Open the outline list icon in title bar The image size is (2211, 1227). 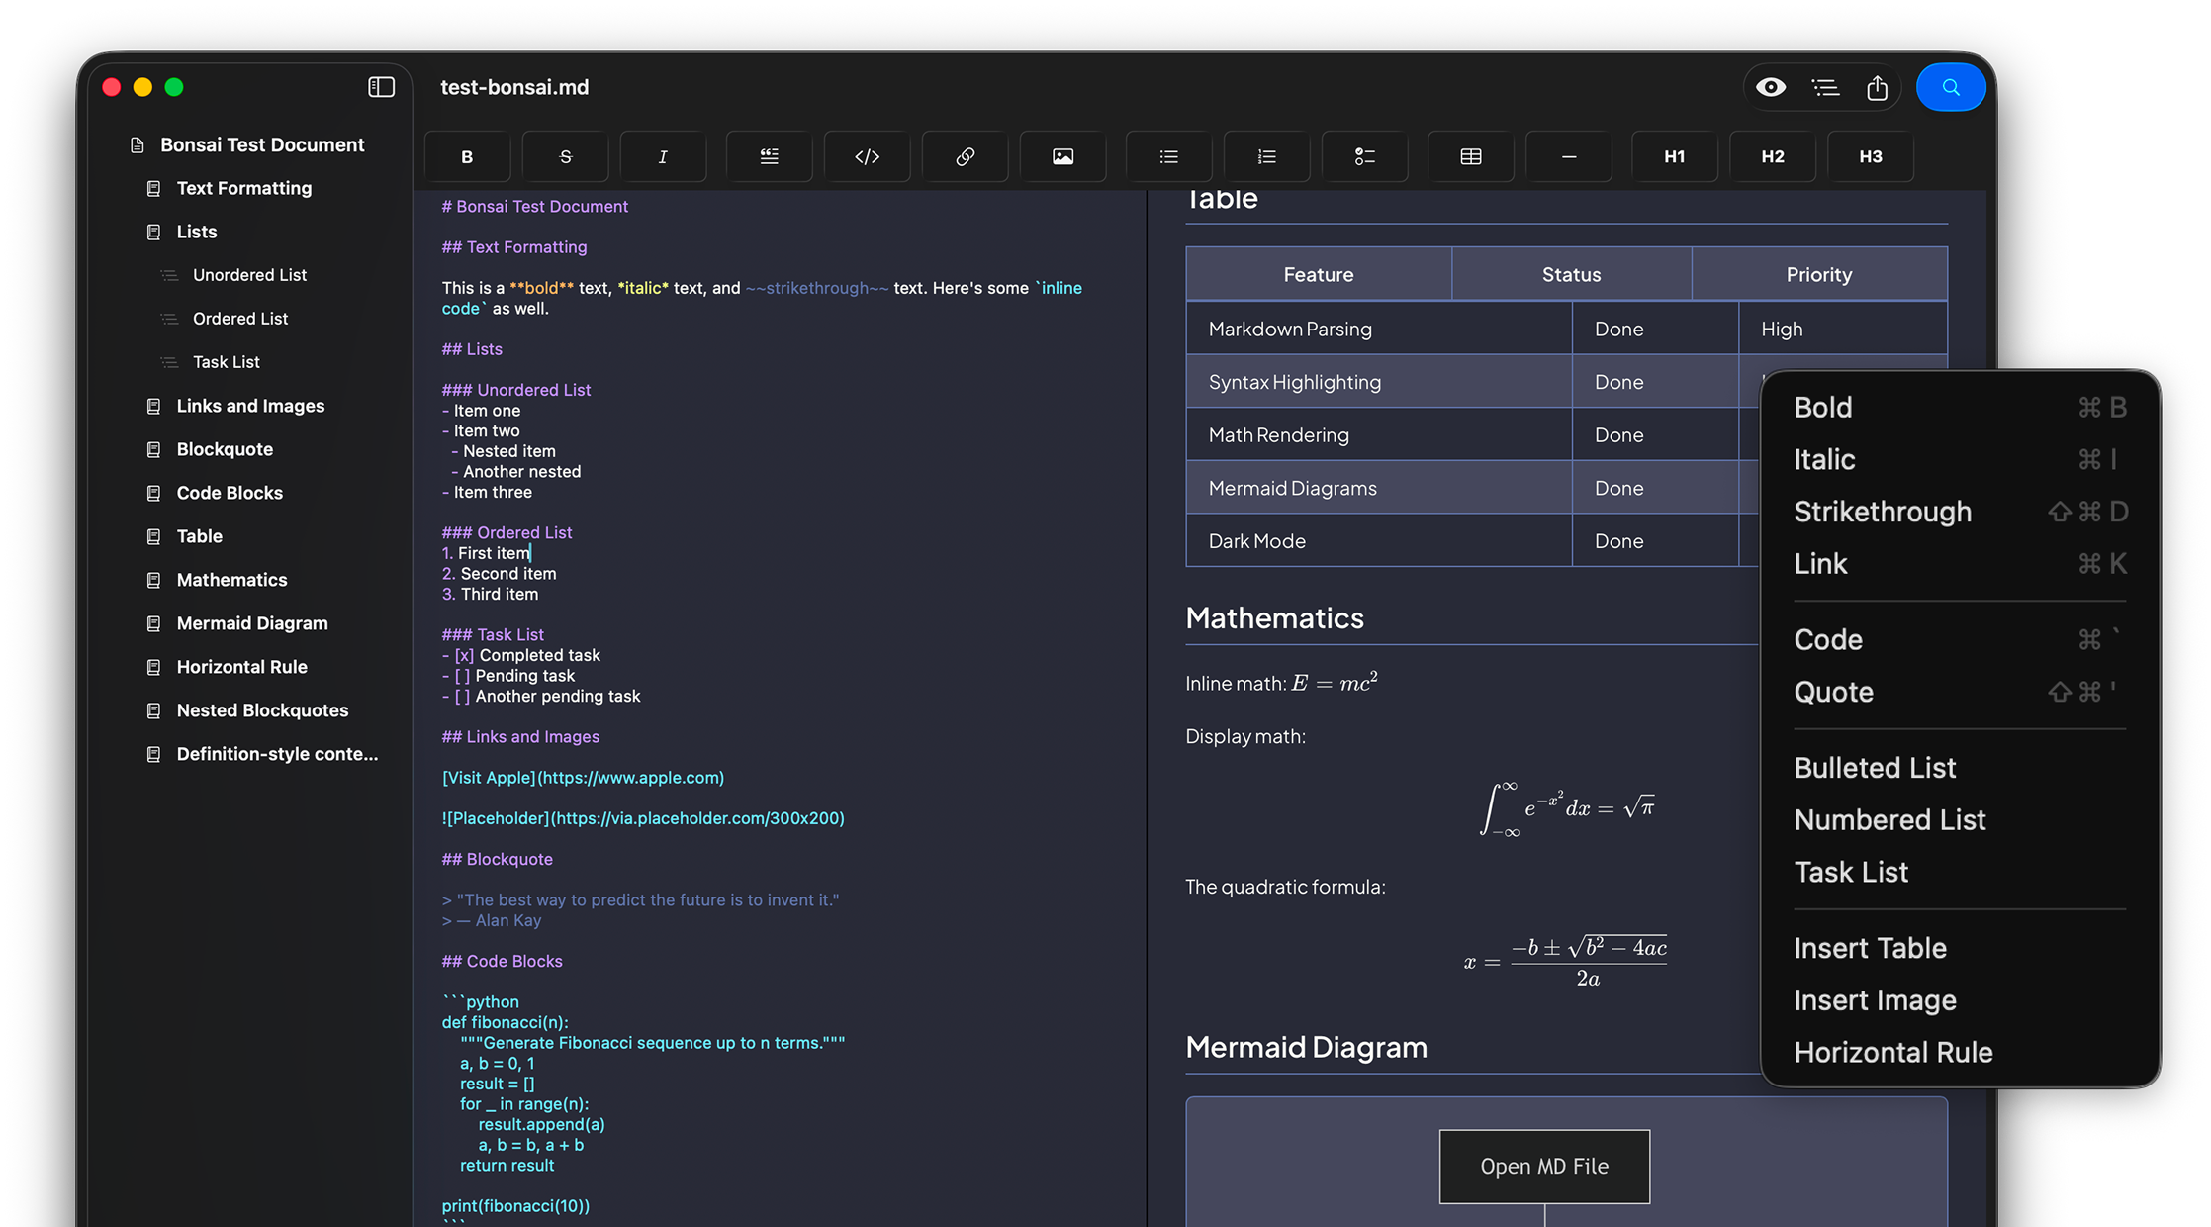pos(1825,87)
